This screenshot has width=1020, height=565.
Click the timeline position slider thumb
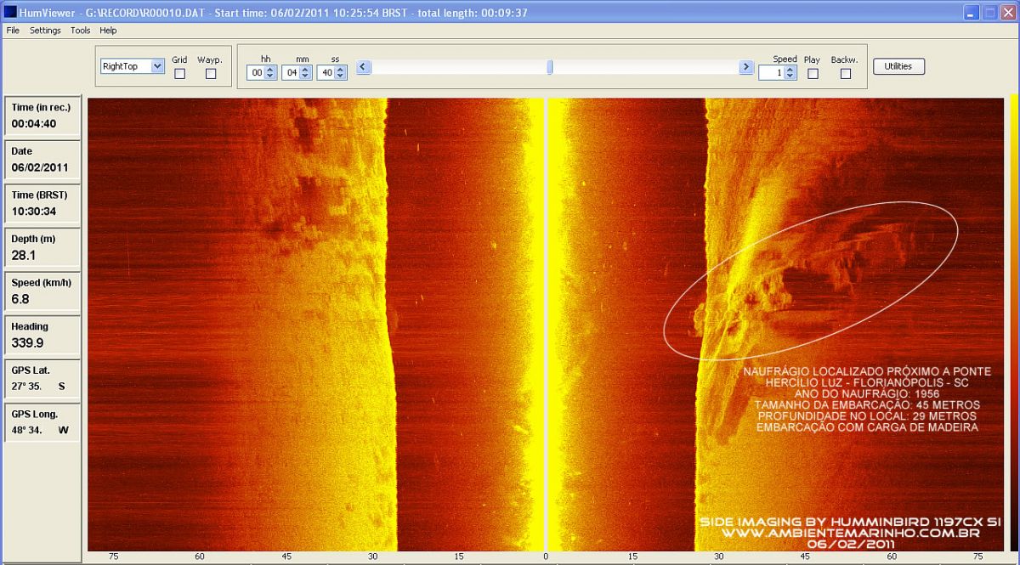(550, 67)
